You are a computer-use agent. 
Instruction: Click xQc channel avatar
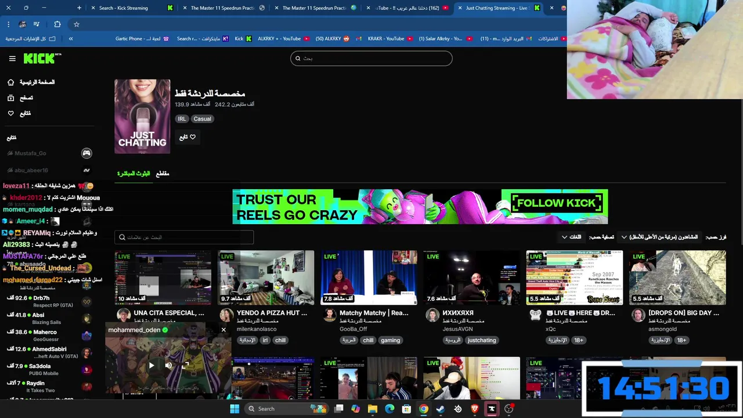pyautogui.click(x=535, y=315)
